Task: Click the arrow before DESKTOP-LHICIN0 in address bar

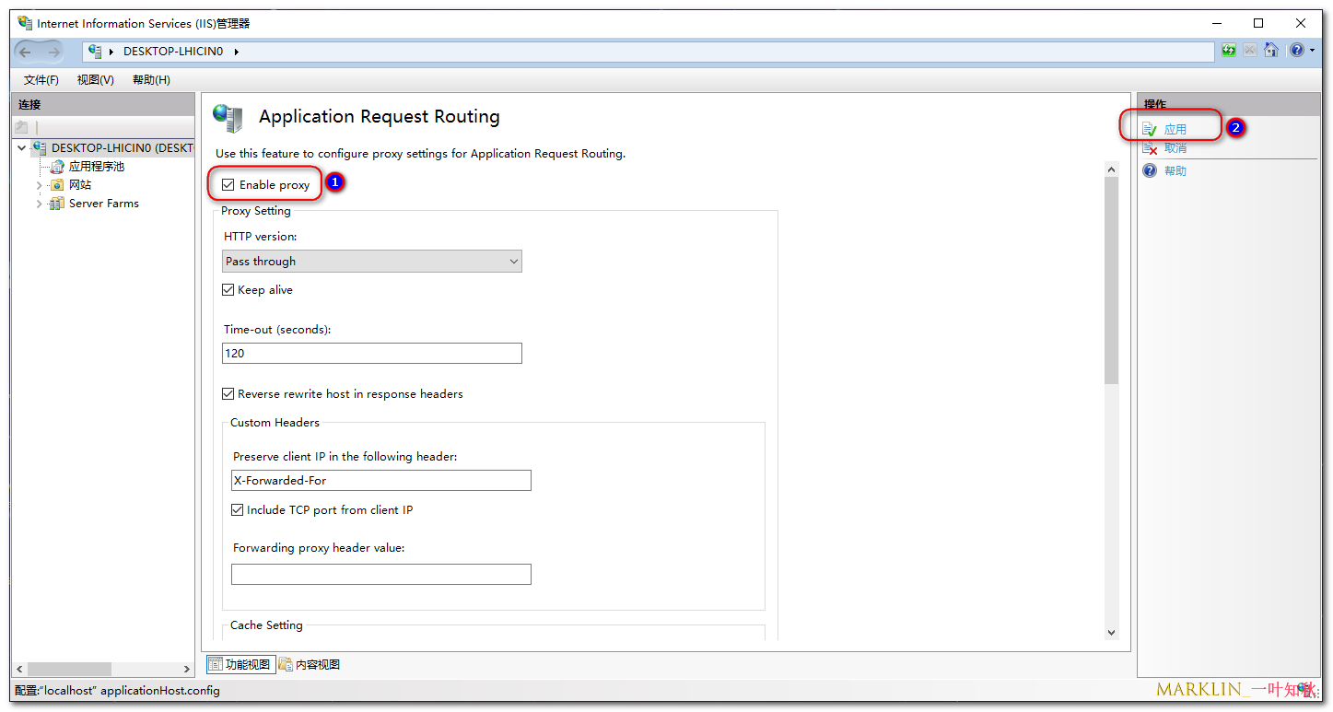Action: click(x=111, y=52)
